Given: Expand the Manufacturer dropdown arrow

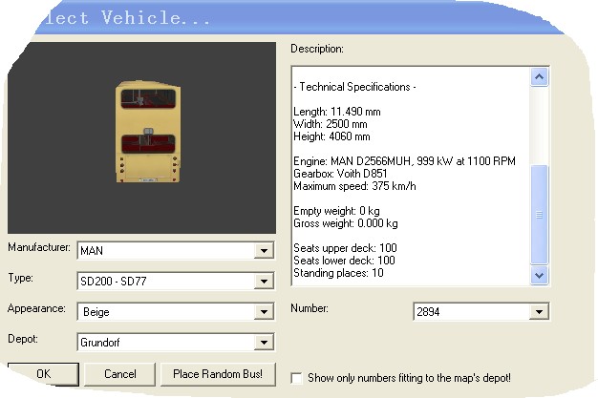Looking at the screenshot, I should (x=264, y=251).
